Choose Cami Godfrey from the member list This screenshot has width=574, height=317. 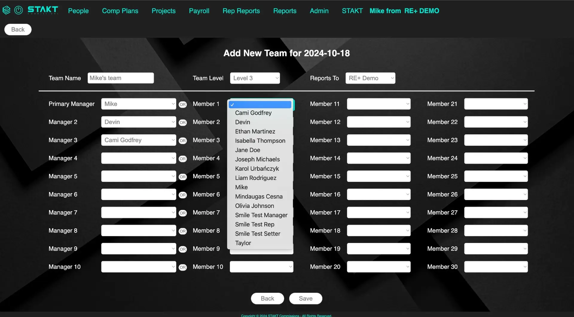(253, 113)
